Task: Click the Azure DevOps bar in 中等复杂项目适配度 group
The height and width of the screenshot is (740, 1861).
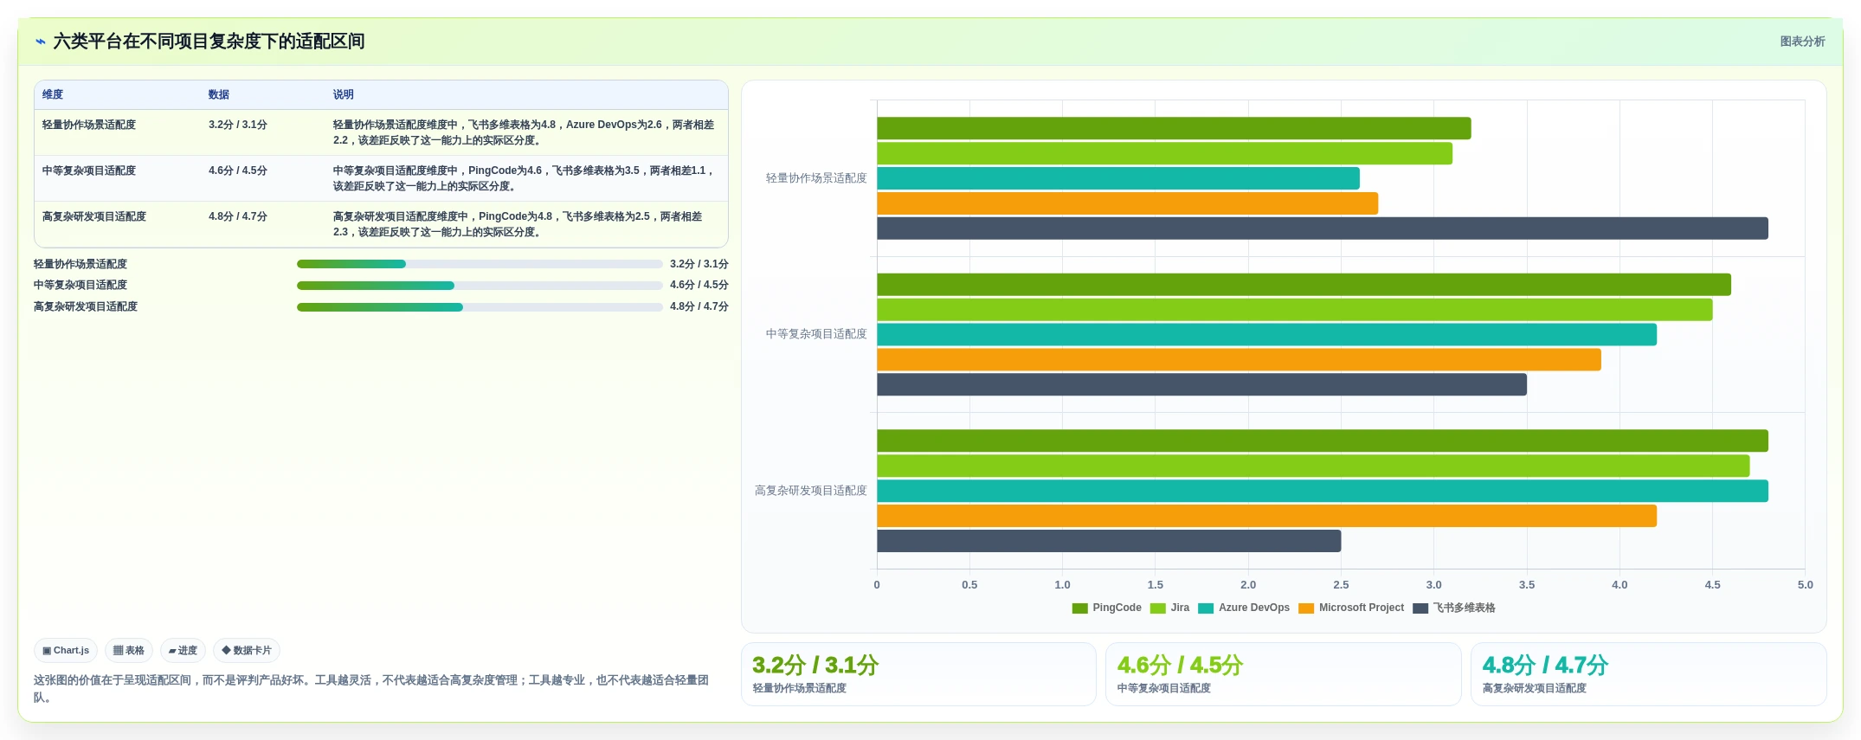Action: [1266, 335]
